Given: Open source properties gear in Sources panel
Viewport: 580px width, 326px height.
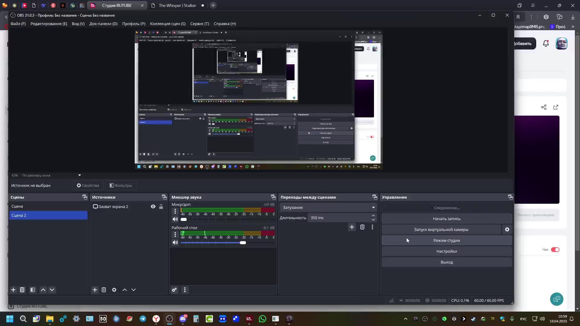Looking at the screenshot, I should (x=114, y=290).
